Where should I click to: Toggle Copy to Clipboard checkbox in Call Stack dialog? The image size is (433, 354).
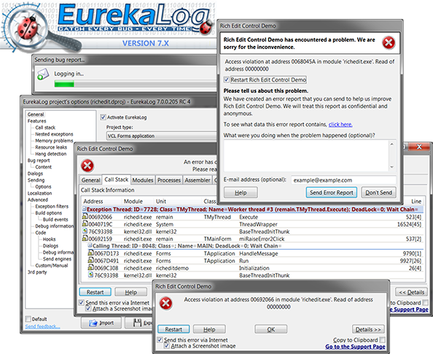point(425,303)
